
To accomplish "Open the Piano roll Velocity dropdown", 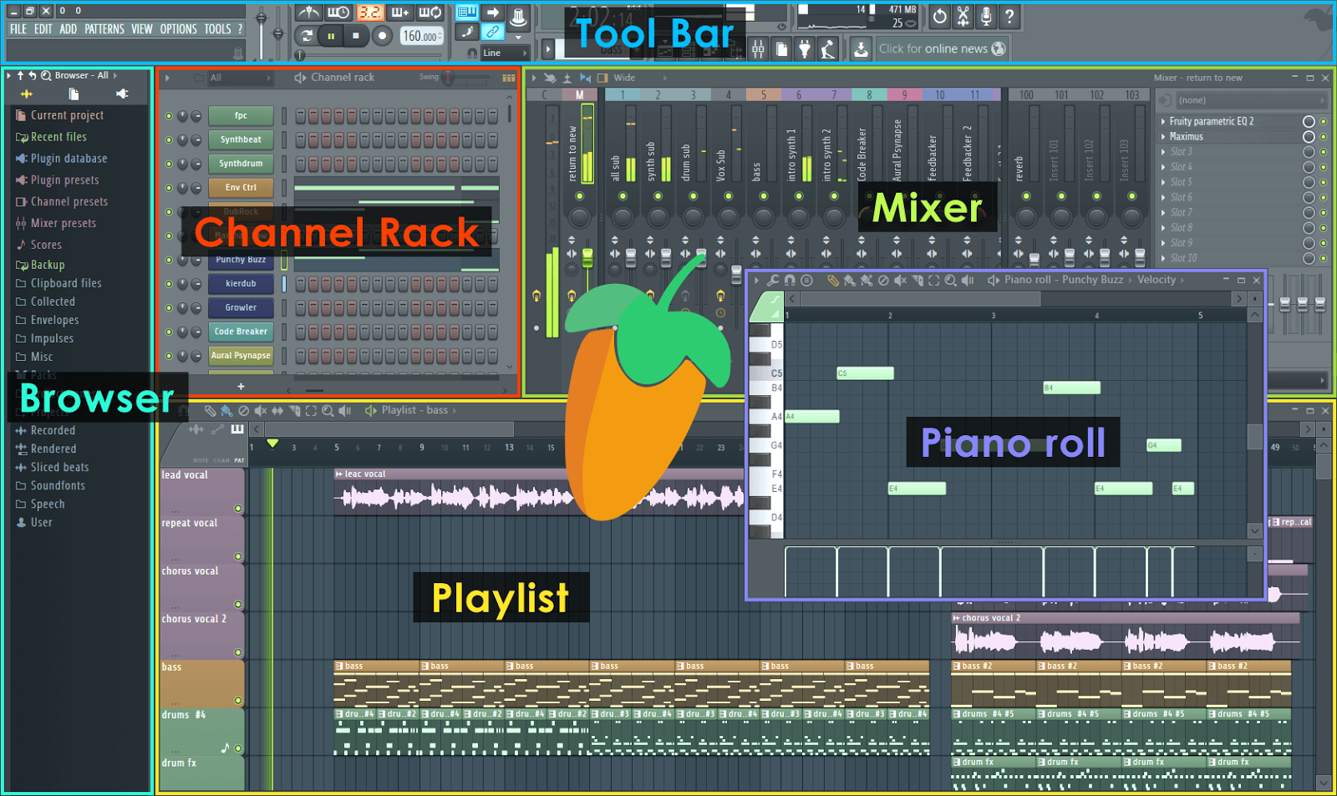I will coord(1161,280).
